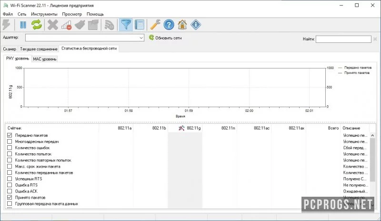The height and width of the screenshot is (221, 381).
Task: Click the signal bars with red stop icon
Action: click(66, 25)
